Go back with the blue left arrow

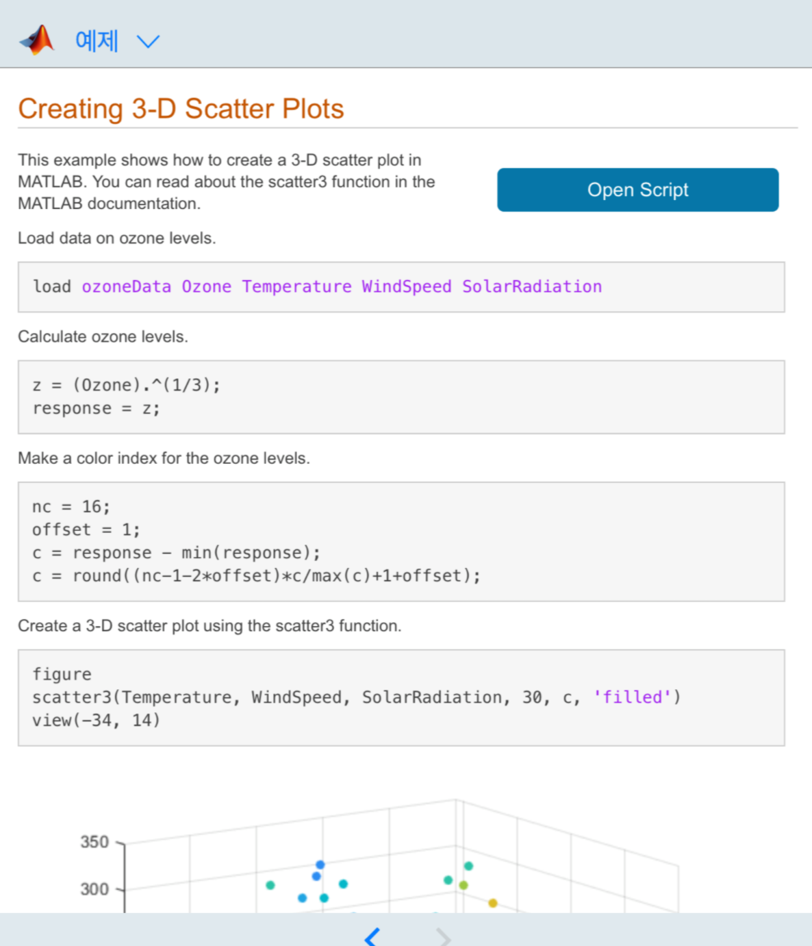point(372,936)
